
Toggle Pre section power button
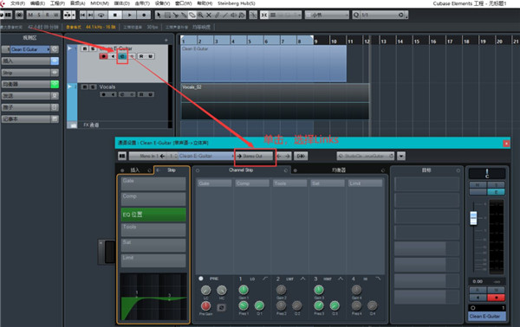coord(201,279)
